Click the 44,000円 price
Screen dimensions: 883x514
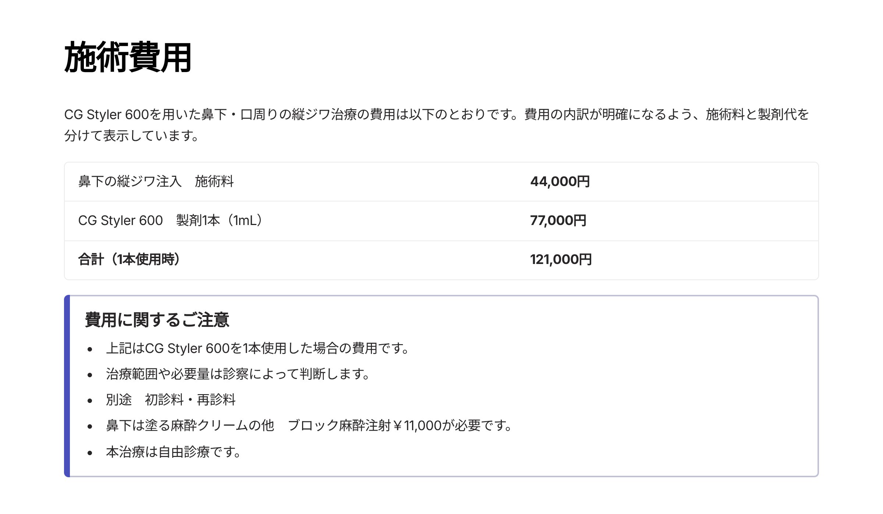(x=560, y=181)
